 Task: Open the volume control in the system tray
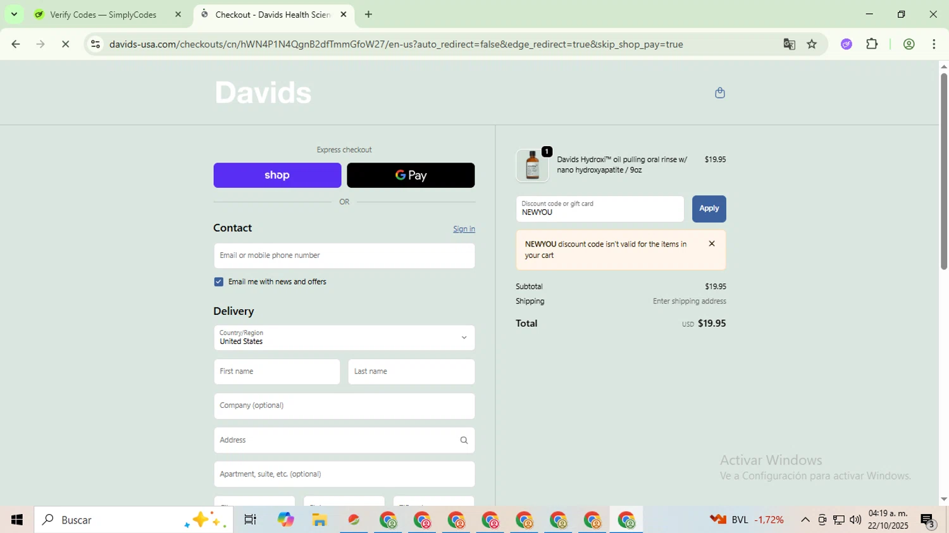pyautogui.click(x=855, y=520)
